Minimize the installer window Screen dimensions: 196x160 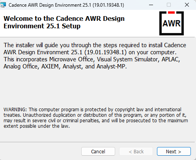tap(151, 5)
